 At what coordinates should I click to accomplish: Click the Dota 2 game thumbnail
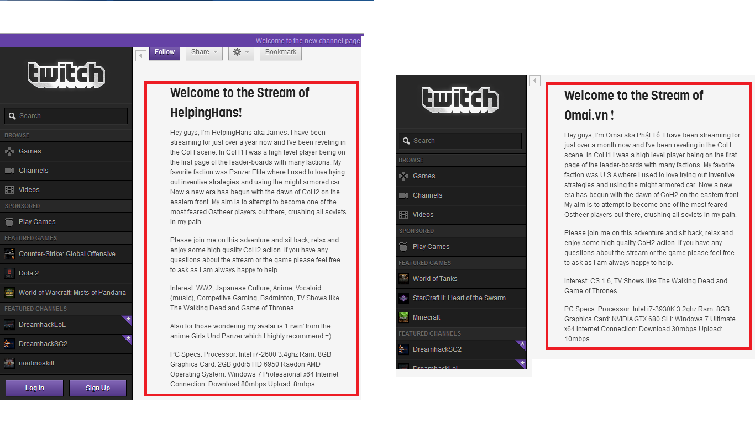click(9, 273)
